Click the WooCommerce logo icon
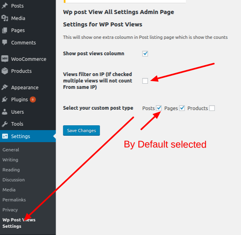The width and height of the screenshot is (241, 235). pyautogui.click(x=5, y=59)
